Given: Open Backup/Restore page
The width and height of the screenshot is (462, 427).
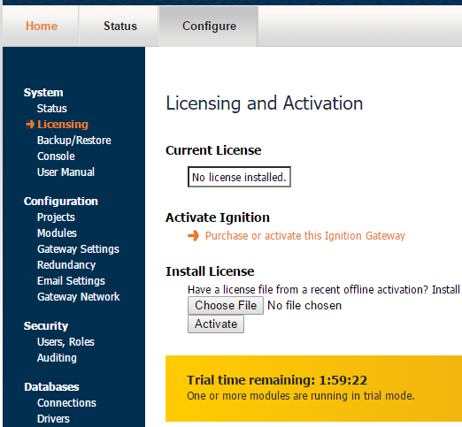Looking at the screenshot, I should tap(74, 141).
